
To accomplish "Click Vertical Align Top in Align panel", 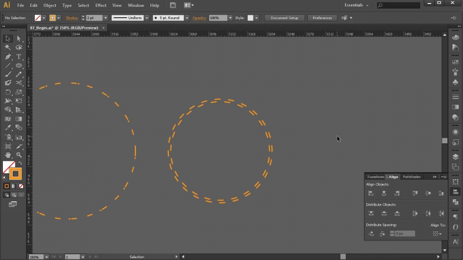I will [415, 194].
